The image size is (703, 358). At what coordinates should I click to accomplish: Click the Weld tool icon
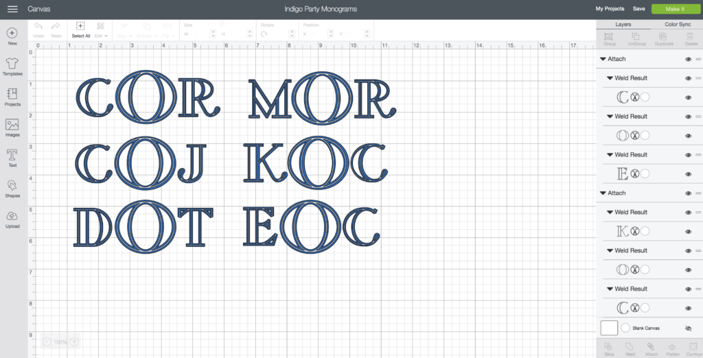tap(630, 346)
